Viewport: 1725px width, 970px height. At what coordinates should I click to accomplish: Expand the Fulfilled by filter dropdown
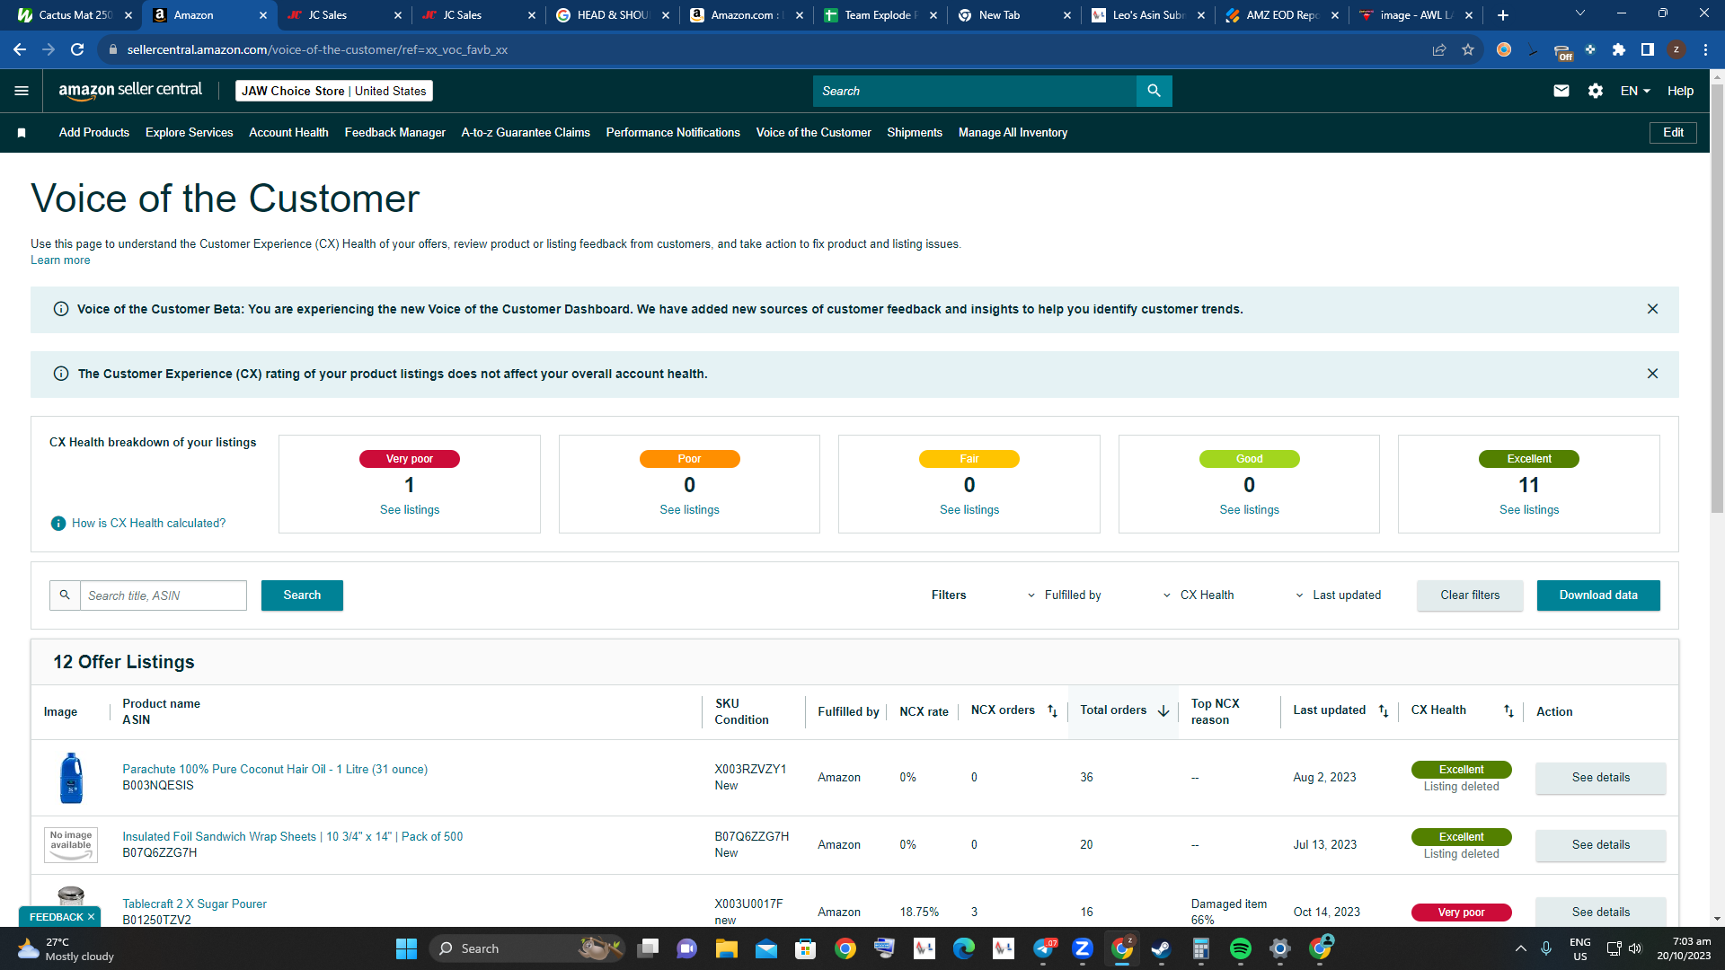point(1065,595)
